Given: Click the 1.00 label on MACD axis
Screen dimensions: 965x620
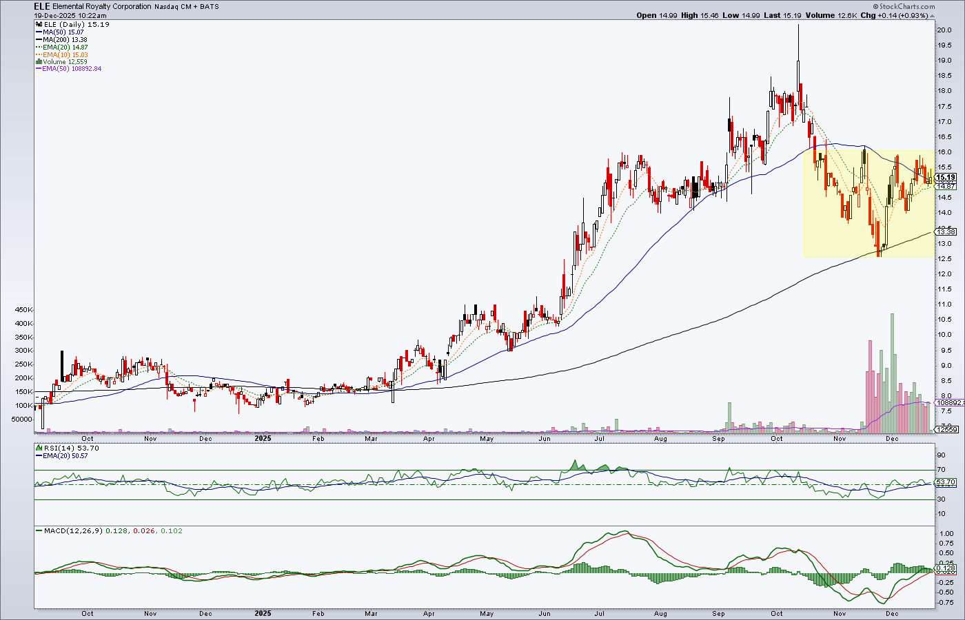Looking at the screenshot, I should point(946,534).
